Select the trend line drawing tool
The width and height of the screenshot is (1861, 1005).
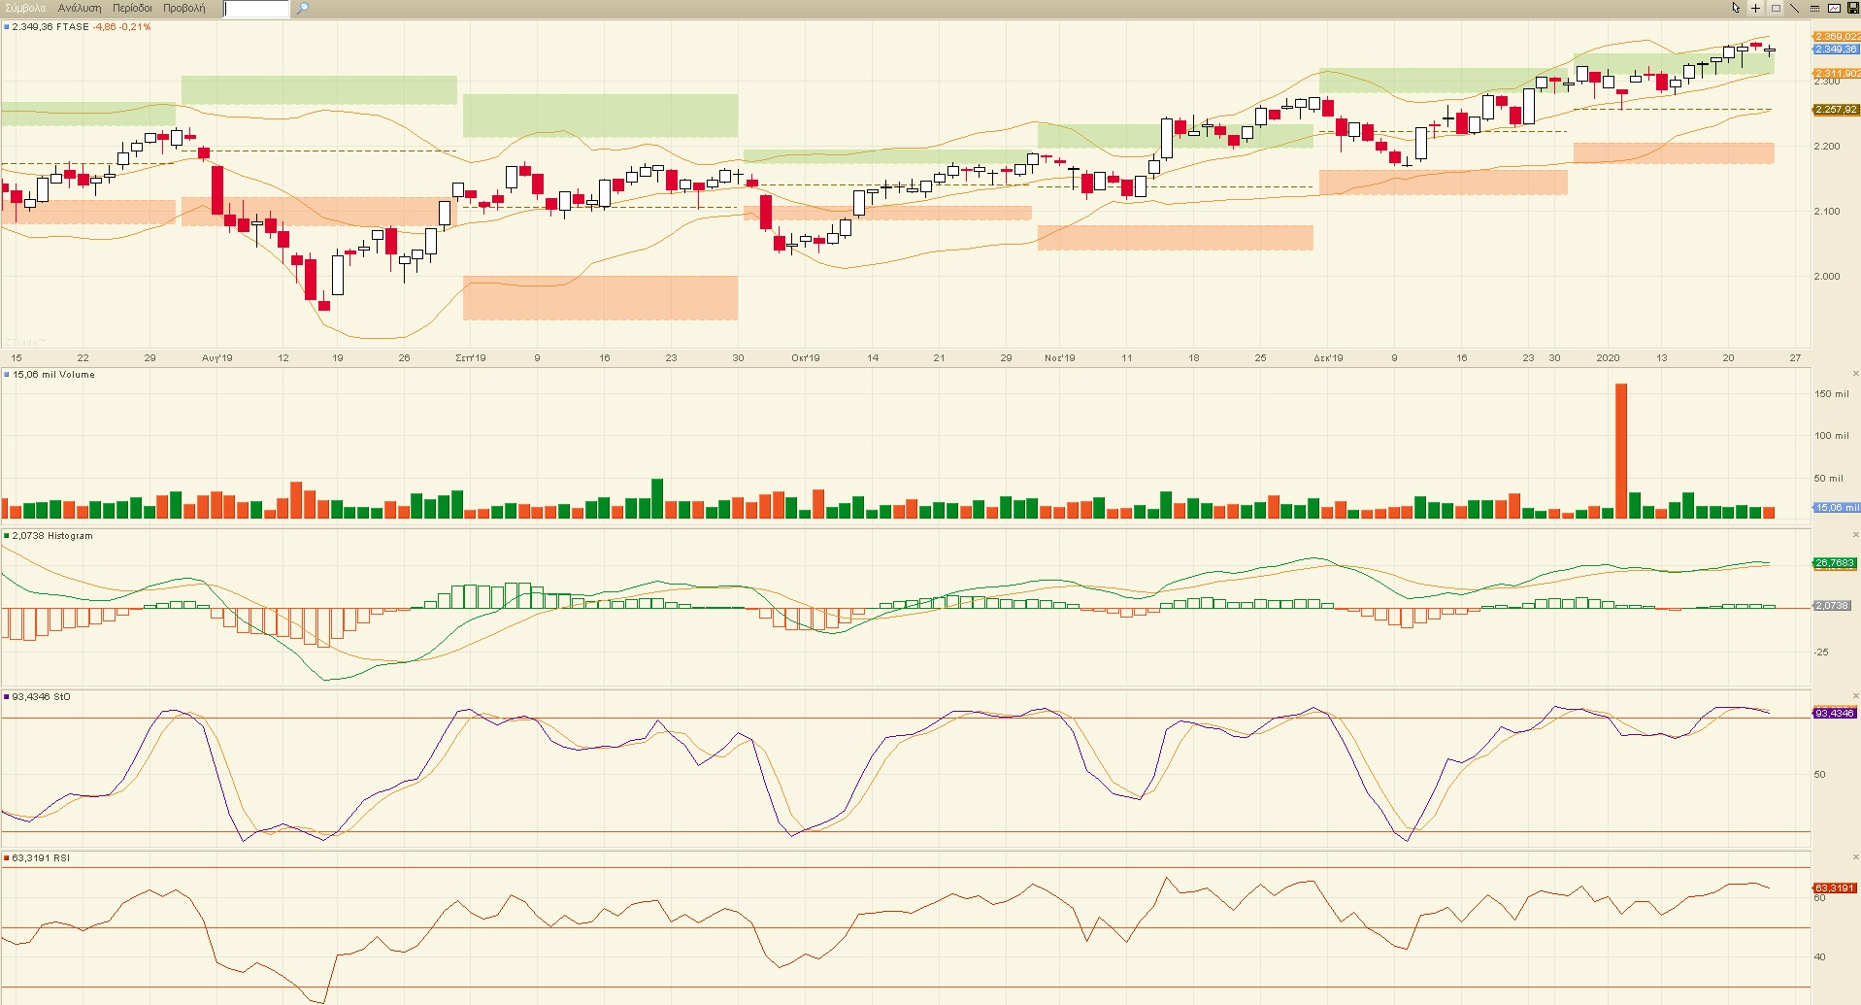pos(1794,8)
